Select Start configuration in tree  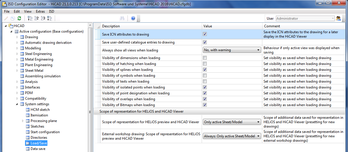45,132
